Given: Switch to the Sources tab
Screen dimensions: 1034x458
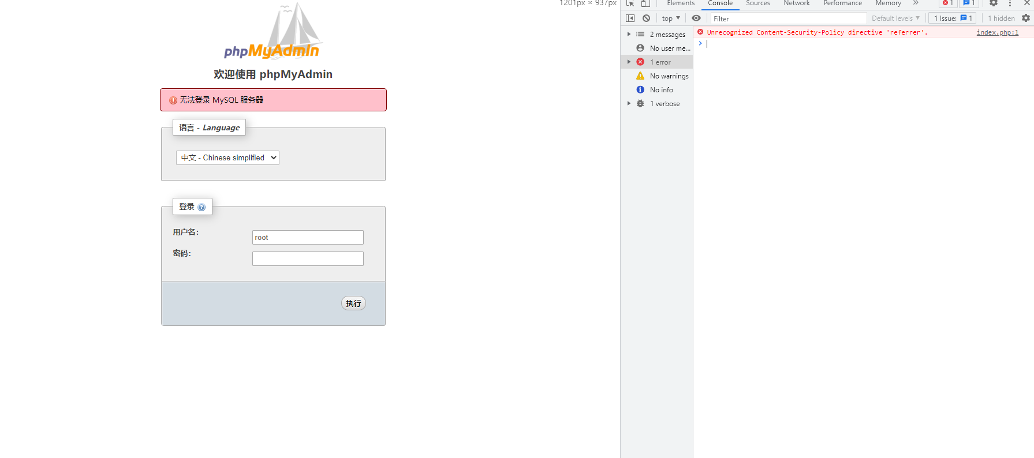Looking at the screenshot, I should [x=758, y=3].
